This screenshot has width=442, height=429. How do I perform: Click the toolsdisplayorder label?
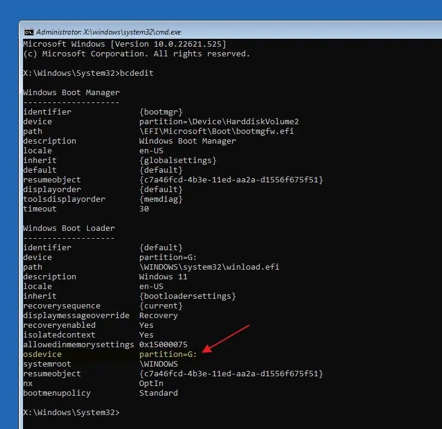[x=64, y=199]
